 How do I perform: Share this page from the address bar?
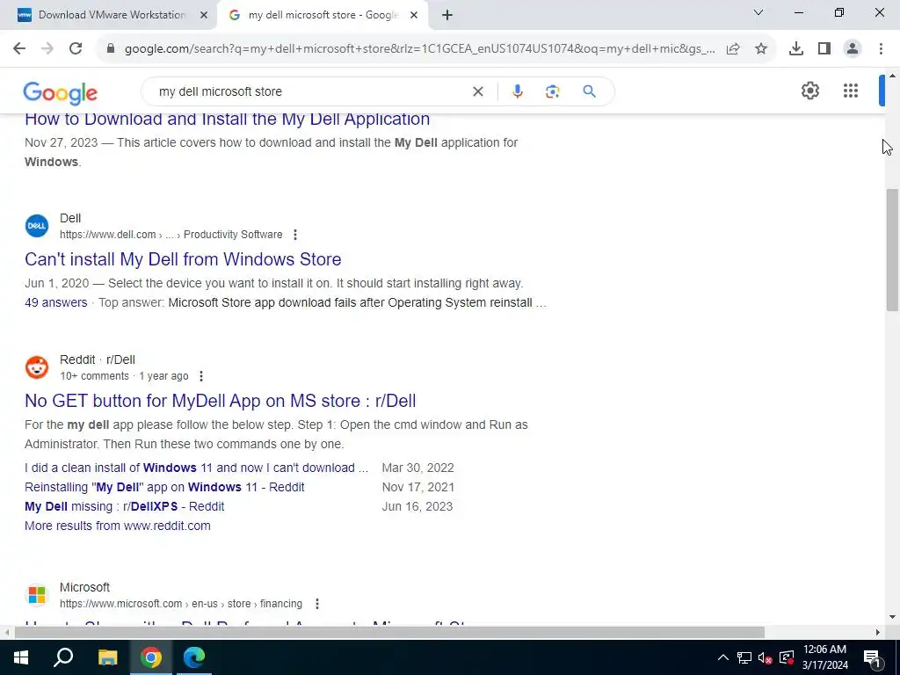(x=733, y=49)
